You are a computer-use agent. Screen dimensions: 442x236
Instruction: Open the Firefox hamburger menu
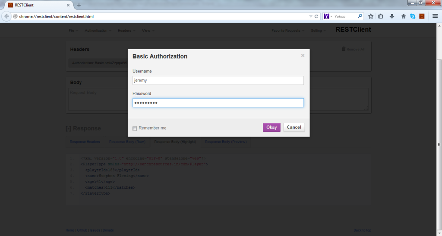[x=435, y=16]
